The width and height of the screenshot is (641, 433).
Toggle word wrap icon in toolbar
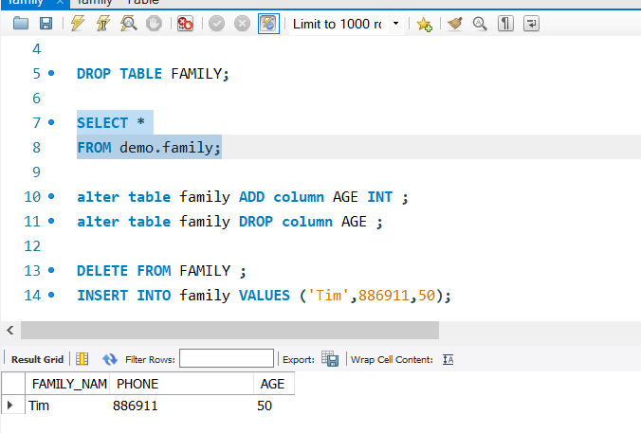coord(531,24)
